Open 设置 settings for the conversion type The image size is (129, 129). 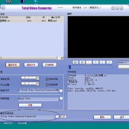point(30,105)
